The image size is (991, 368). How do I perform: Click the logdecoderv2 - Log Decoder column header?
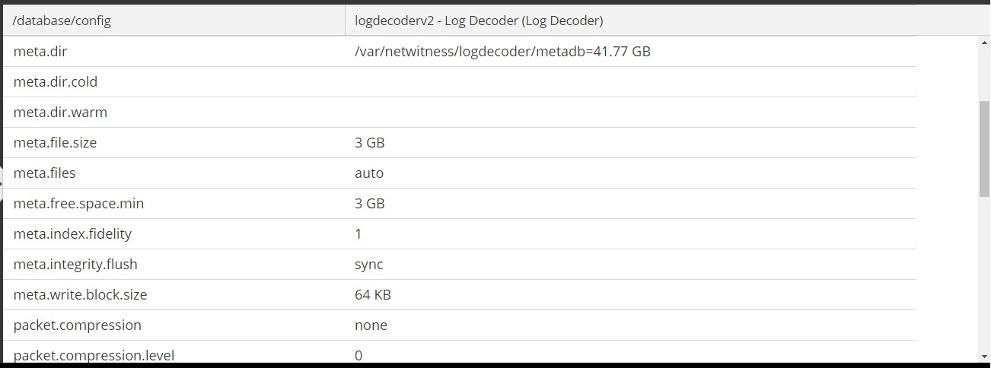pos(479,21)
